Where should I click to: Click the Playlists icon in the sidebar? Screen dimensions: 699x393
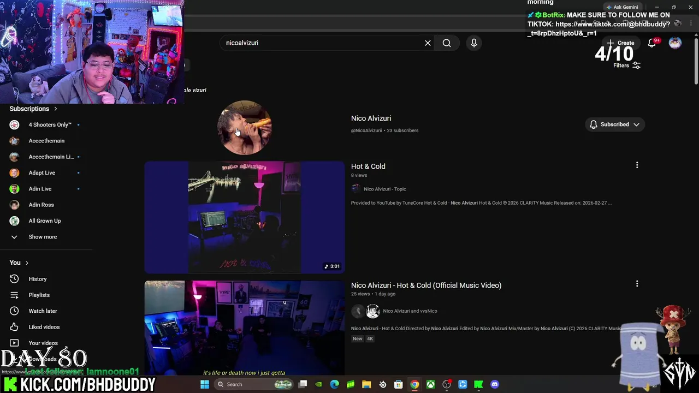coord(14,295)
